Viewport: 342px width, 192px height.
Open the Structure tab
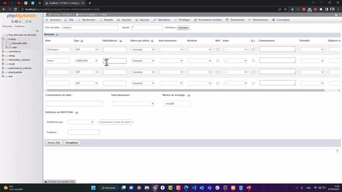[x=53, y=20]
